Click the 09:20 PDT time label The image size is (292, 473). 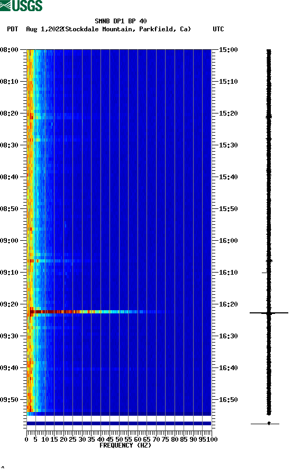tap(10, 304)
